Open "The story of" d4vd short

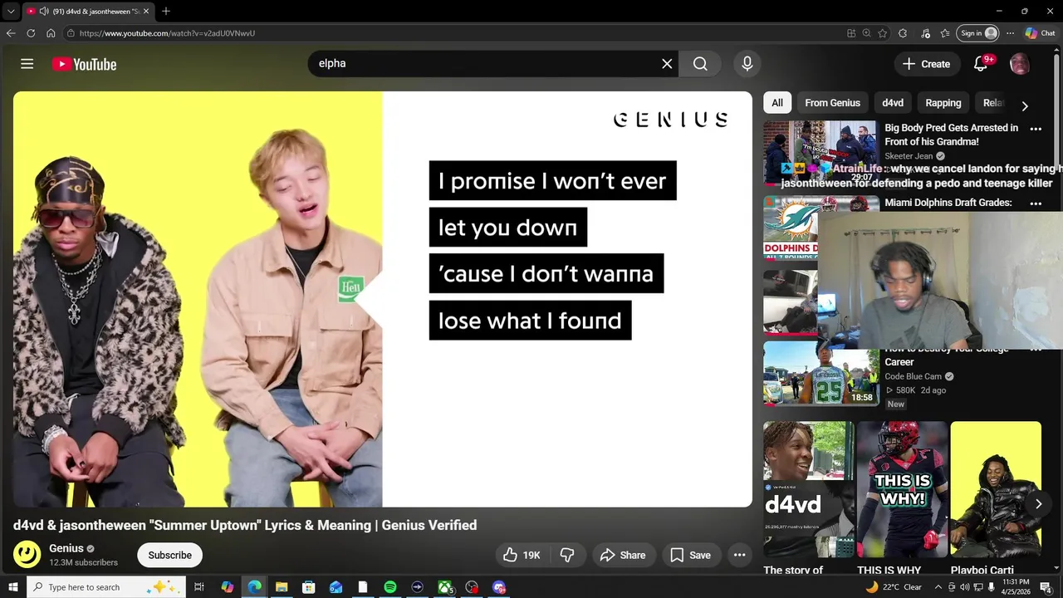[x=809, y=489]
